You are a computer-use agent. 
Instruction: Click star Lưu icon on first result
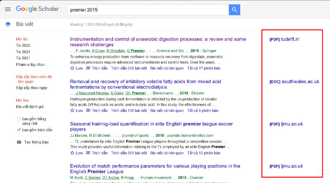point(72,68)
